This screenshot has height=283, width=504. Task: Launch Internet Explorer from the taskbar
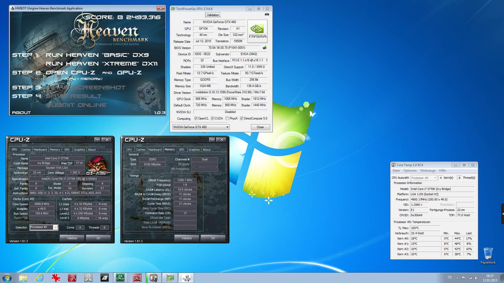[40, 278]
